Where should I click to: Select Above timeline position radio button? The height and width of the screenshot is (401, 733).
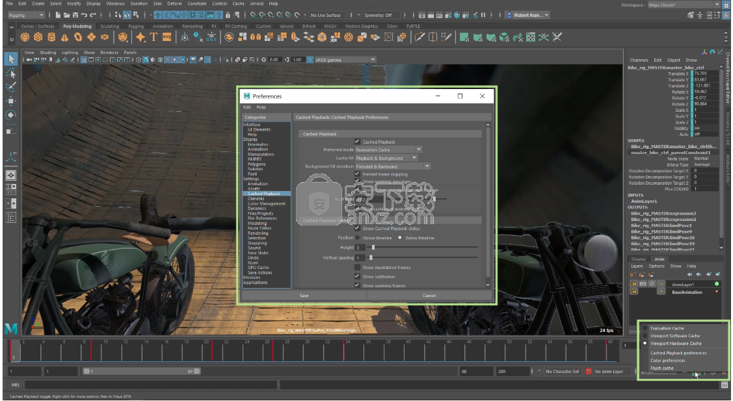pyautogui.click(x=358, y=238)
